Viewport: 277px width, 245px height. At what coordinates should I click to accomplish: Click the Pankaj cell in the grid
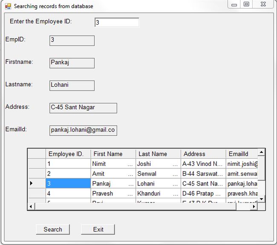(x=113, y=183)
